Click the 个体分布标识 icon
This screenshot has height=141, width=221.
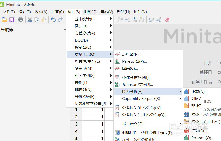point(117,77)
